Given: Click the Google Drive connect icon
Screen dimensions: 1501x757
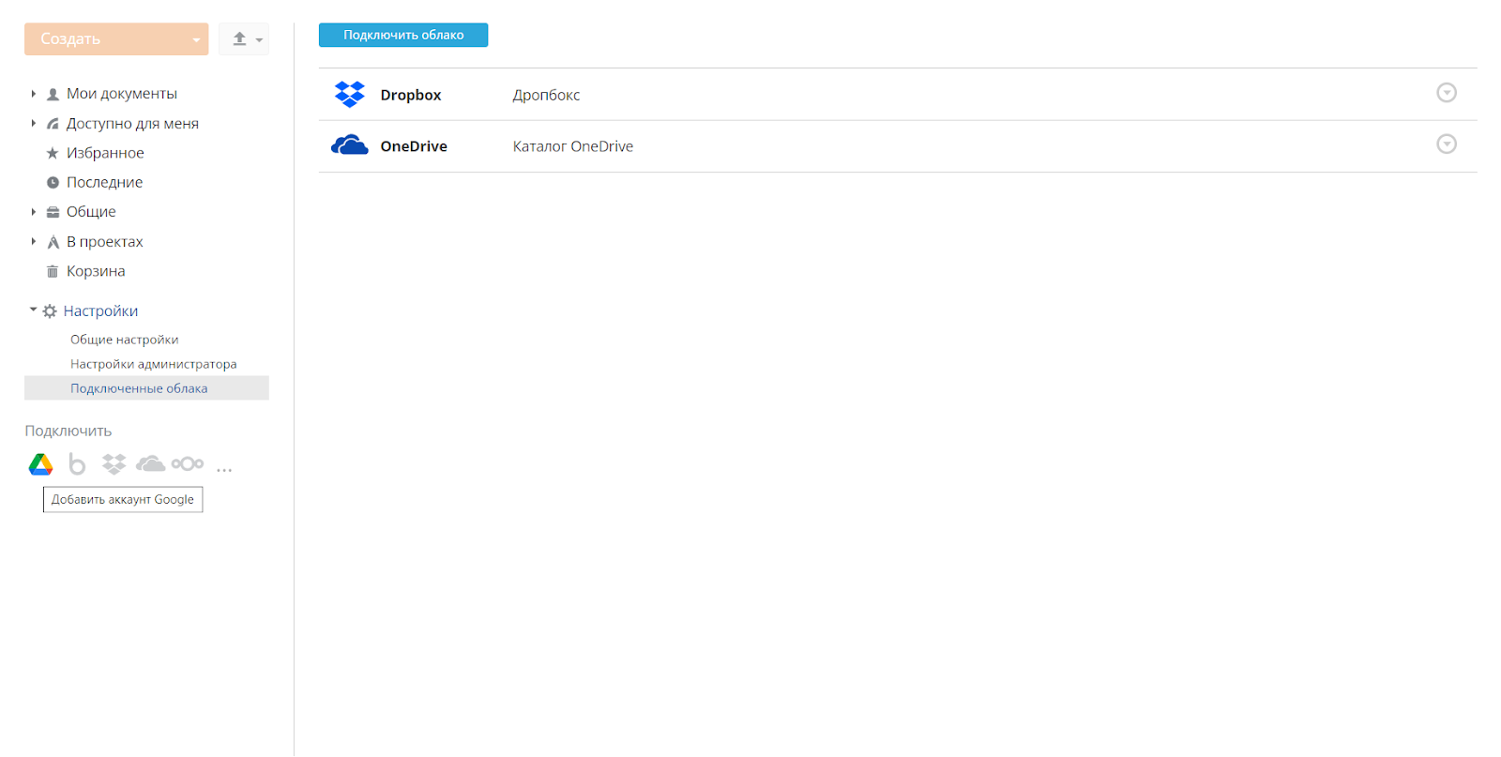Looking at the screenshot, I should 40,464.
